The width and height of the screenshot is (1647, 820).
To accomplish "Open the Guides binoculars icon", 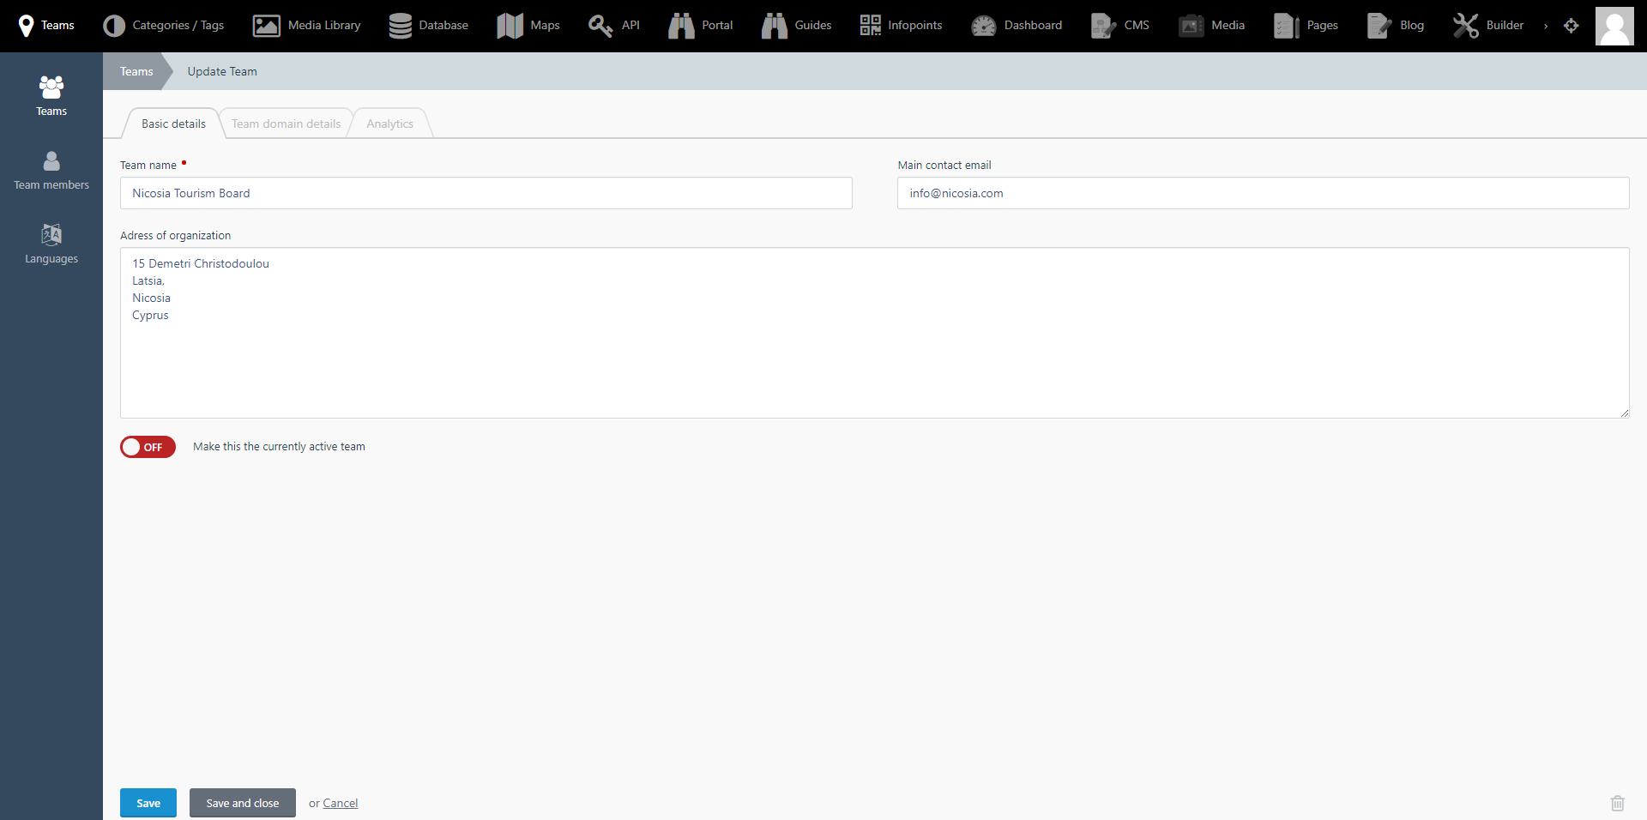I will point(774,26).
